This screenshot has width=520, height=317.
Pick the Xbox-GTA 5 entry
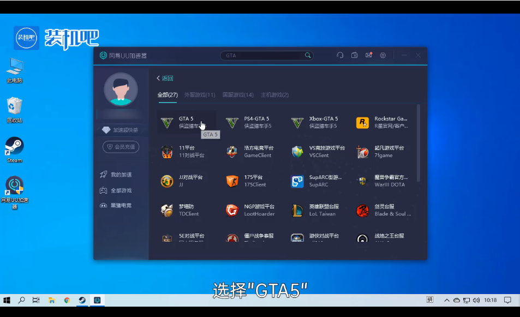point(316,122)
